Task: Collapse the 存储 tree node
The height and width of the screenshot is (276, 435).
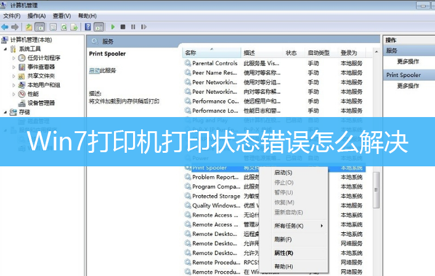Action: pyautogui.click(x=6, y=112)
